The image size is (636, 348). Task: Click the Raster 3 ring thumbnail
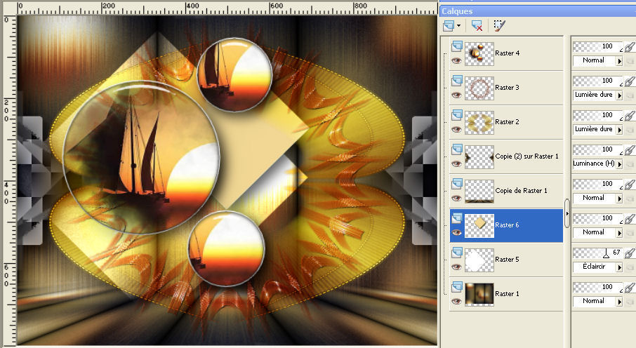point(479,88)
